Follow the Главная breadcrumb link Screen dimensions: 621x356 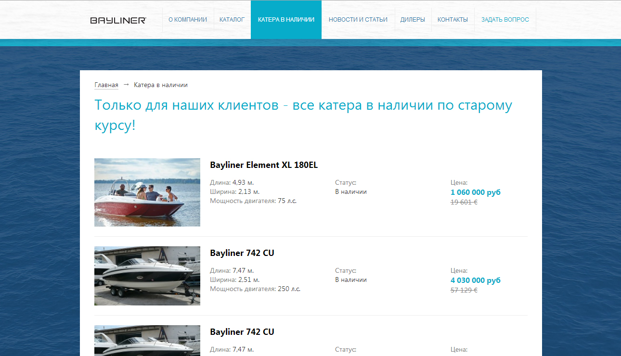[106, 85]
